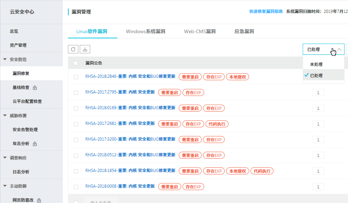The image size is (348, 203).
Task: Select 已处理 option in dropdown list
Action: [x=324, y=75]
